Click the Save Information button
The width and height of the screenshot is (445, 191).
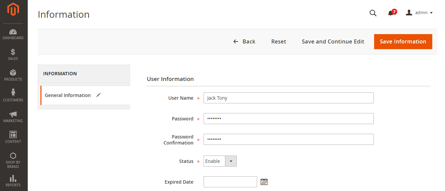tap(403, 41)
